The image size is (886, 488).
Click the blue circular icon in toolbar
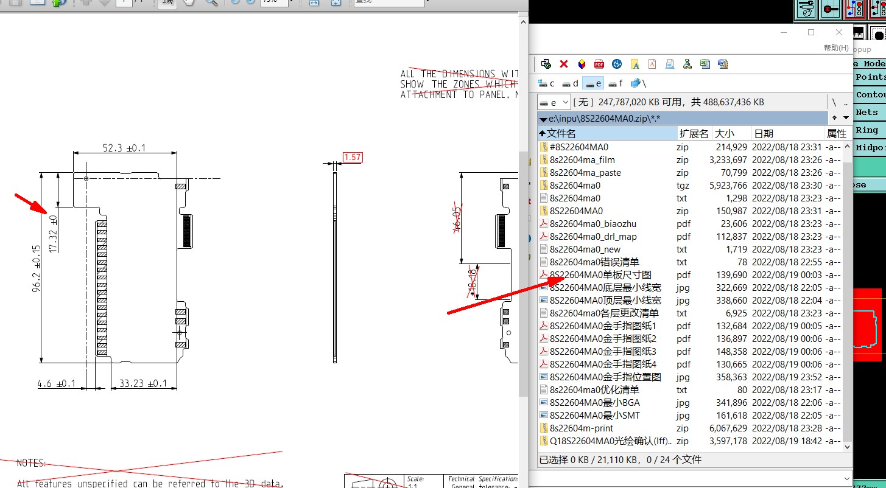coord(617,64)
